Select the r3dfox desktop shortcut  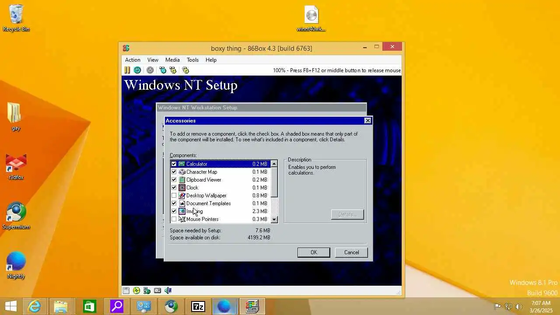pyautogui.click(x=16, y=167)
